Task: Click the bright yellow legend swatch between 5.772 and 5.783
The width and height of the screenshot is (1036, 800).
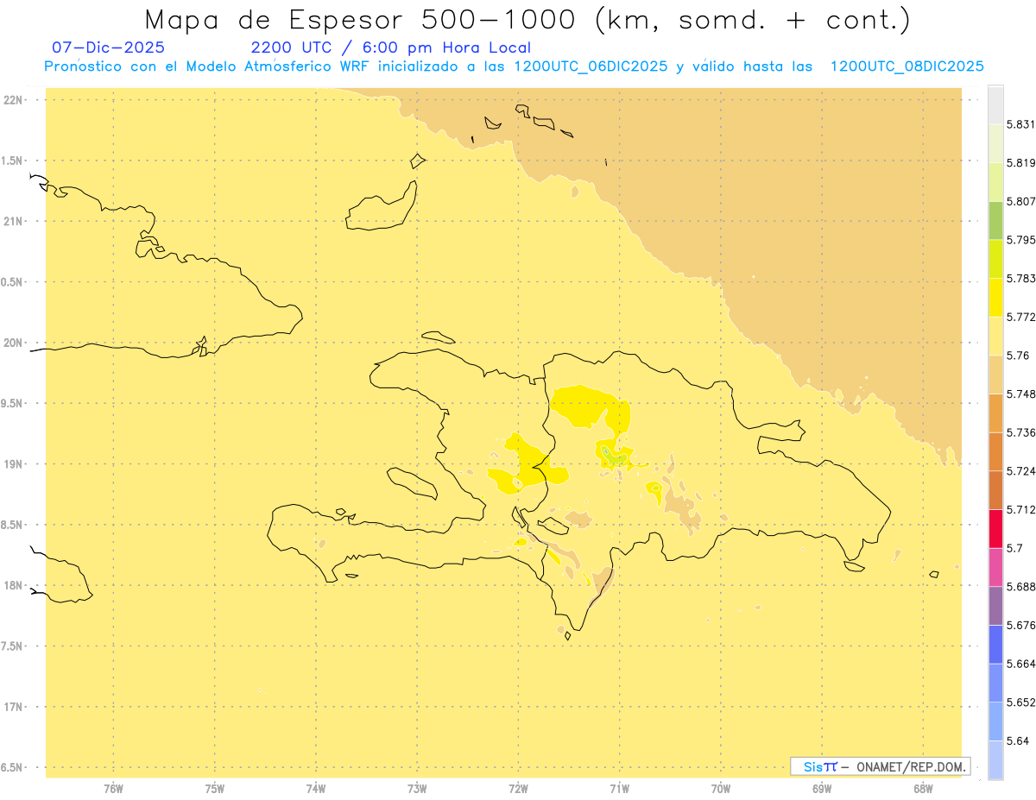Action: tap(995, 298)
